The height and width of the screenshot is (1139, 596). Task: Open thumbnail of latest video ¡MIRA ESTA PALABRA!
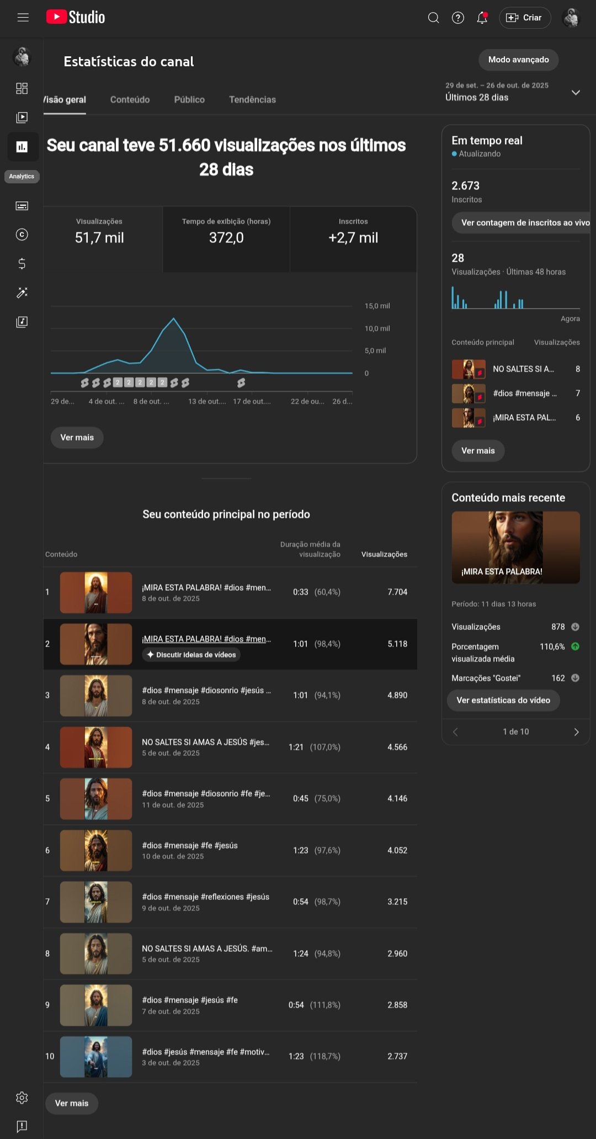coord(515,547)
